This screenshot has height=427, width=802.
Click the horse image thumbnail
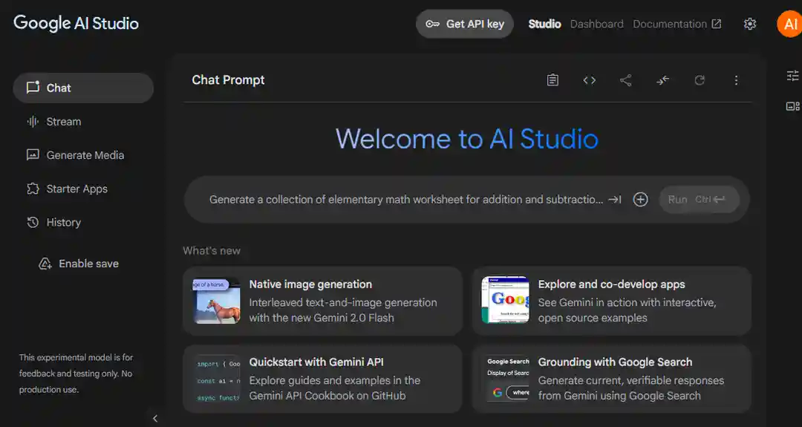216,301
